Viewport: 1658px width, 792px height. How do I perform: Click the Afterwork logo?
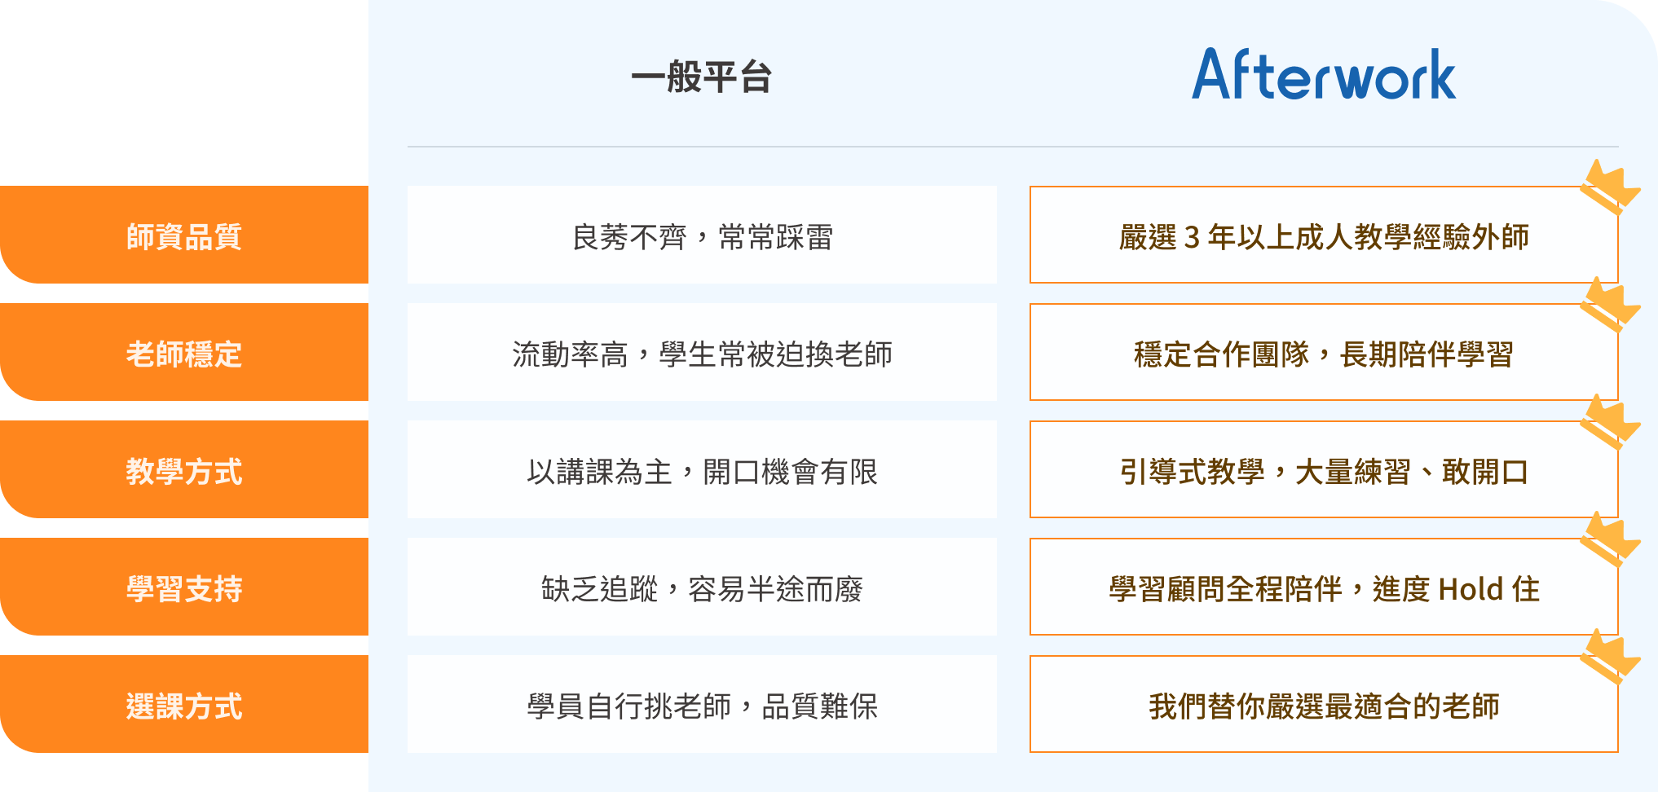point(1324,75)
